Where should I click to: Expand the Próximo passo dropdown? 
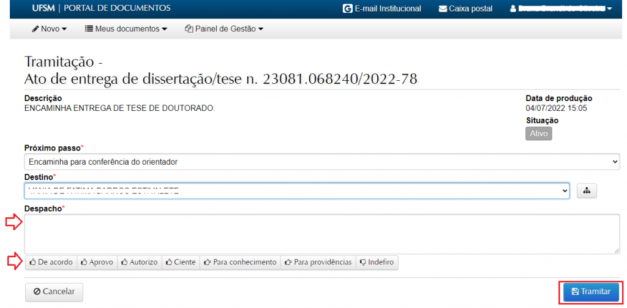pos(322,162)
